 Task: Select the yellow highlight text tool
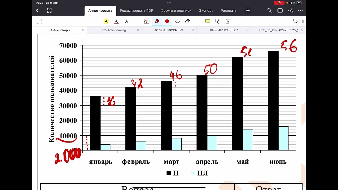[x=106, y=21]
